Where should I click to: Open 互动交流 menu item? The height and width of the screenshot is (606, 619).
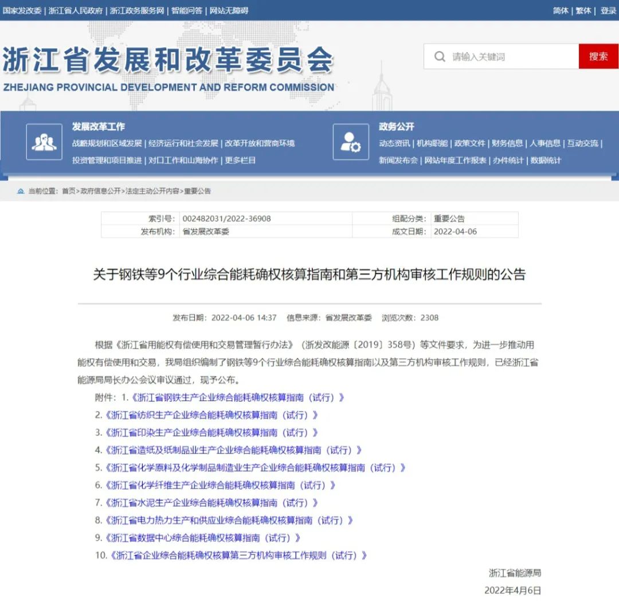[x=583, y=143]
